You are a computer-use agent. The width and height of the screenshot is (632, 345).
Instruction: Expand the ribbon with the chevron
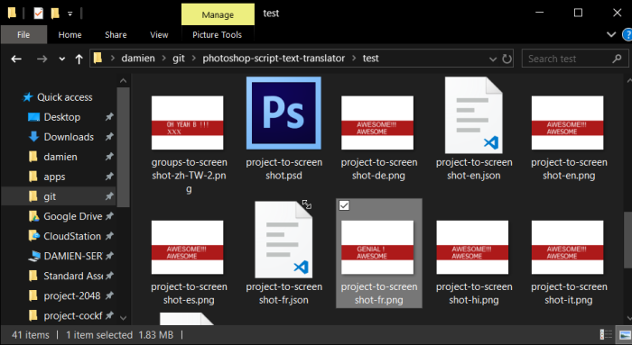pos(611,34)
